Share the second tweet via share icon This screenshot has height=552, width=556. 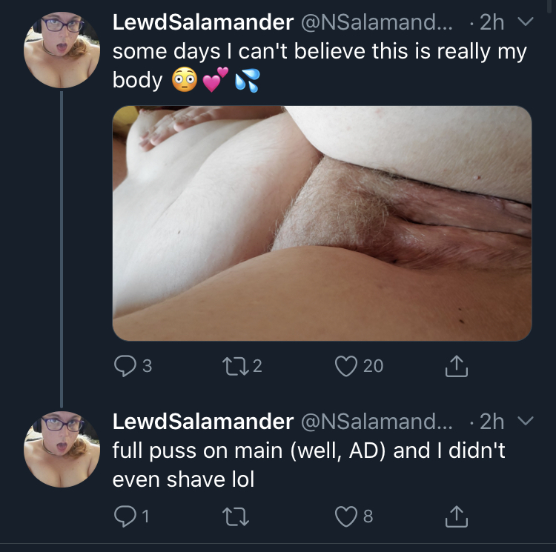pyautogui.click(x=457, y=516)
